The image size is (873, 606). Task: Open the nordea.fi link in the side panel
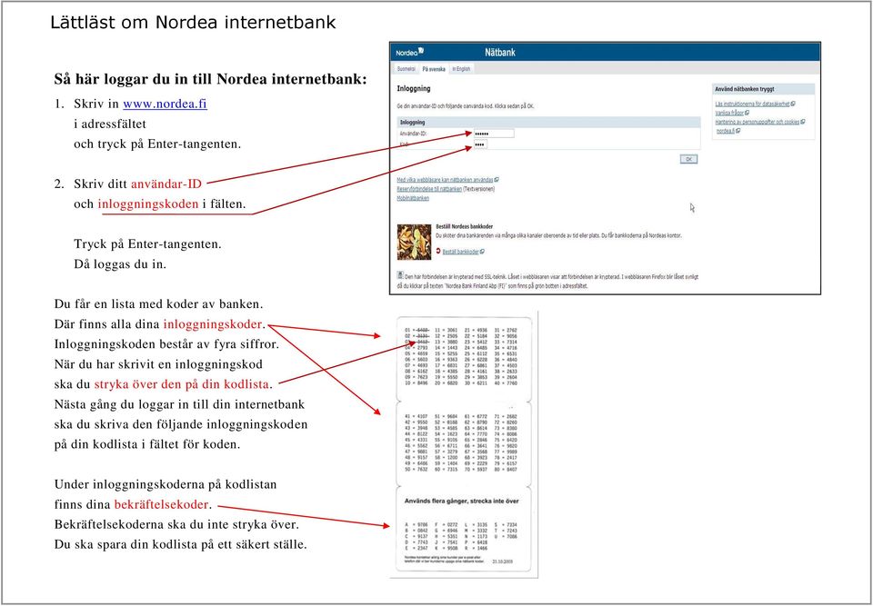725,131
